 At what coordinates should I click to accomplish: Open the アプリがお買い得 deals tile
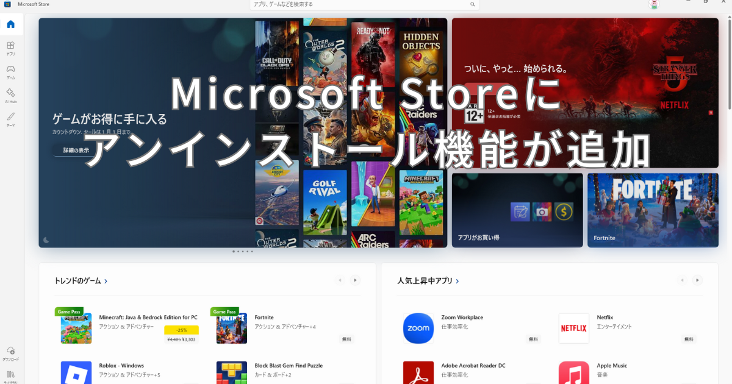pos(517,210)
